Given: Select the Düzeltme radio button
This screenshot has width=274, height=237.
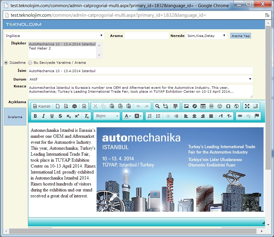Looking at the screenshot, I should tap(6, 63).
